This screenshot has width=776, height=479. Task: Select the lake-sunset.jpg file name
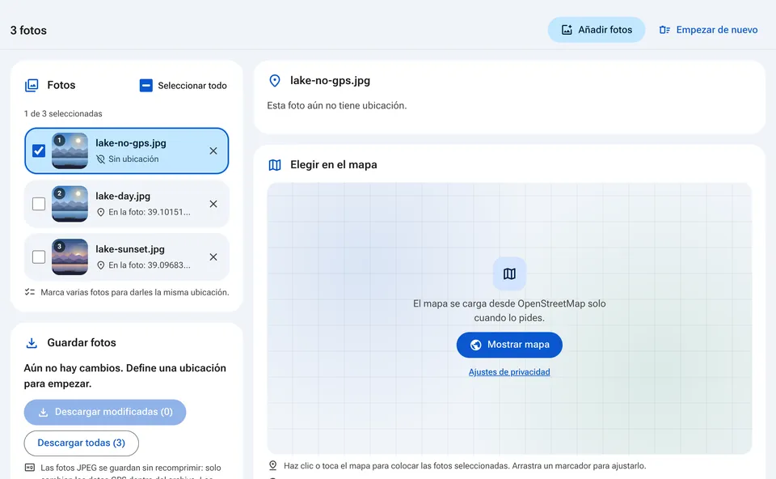129,249
